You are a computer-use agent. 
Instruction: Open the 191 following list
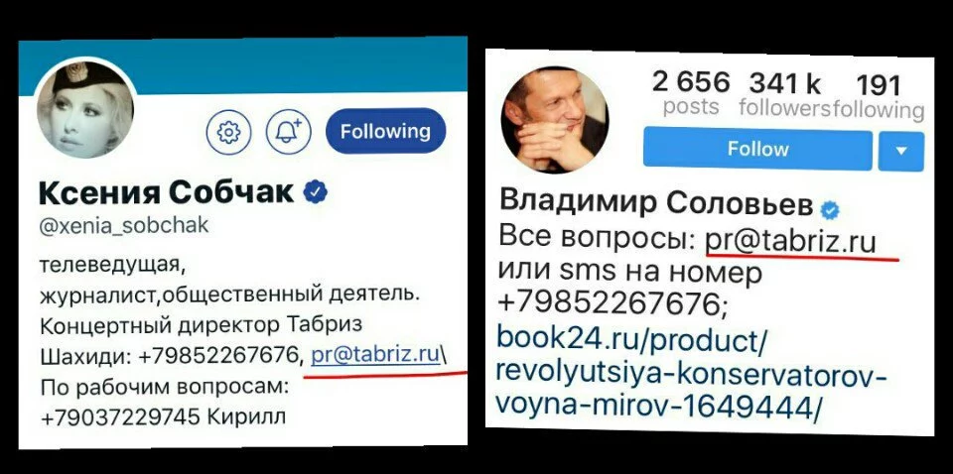tap(879, 96)
